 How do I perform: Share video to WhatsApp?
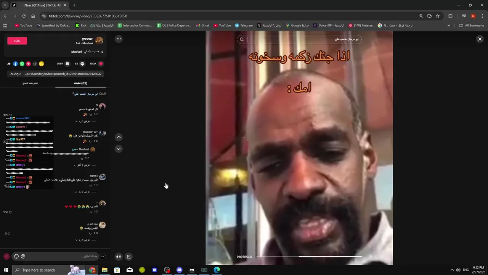[22, 64]
